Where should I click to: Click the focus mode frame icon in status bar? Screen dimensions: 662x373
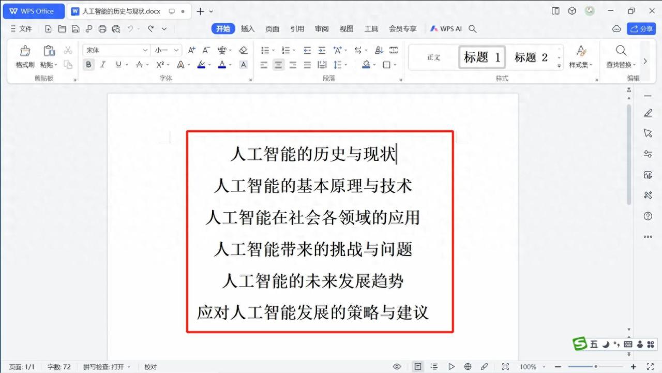click(505, 367)
